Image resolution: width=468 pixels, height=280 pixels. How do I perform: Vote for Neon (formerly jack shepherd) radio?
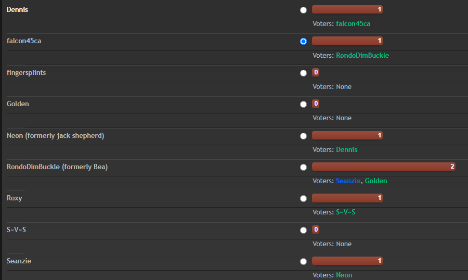303,136
